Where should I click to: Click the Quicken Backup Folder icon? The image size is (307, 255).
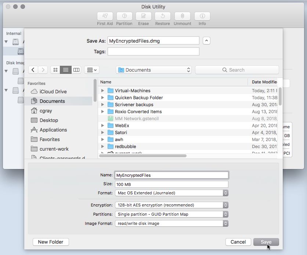tap(111, 97)
